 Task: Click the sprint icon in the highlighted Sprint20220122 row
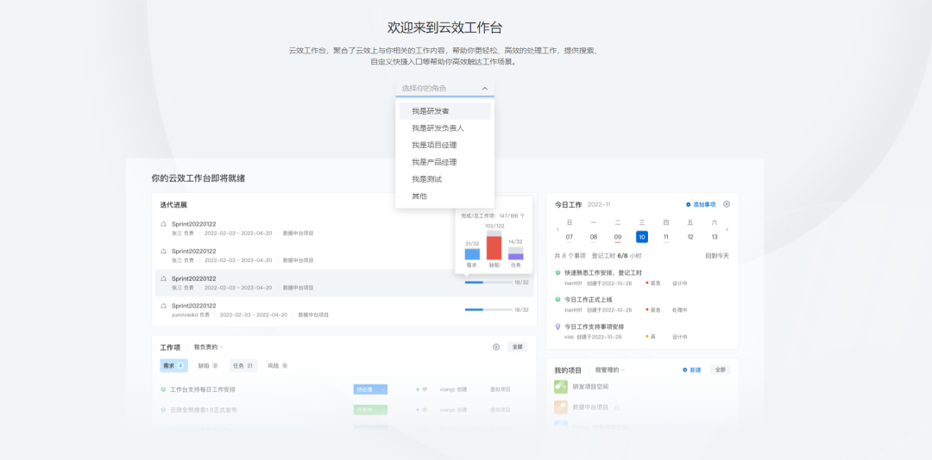coord(163,278)
